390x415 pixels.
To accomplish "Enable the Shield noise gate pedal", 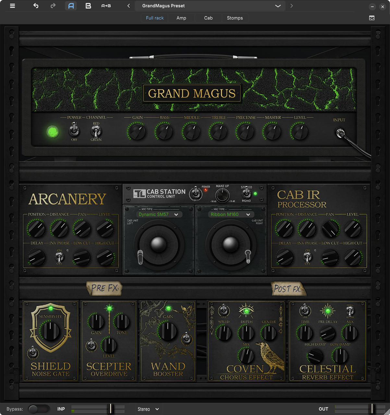I will click(x=32, y=352).
